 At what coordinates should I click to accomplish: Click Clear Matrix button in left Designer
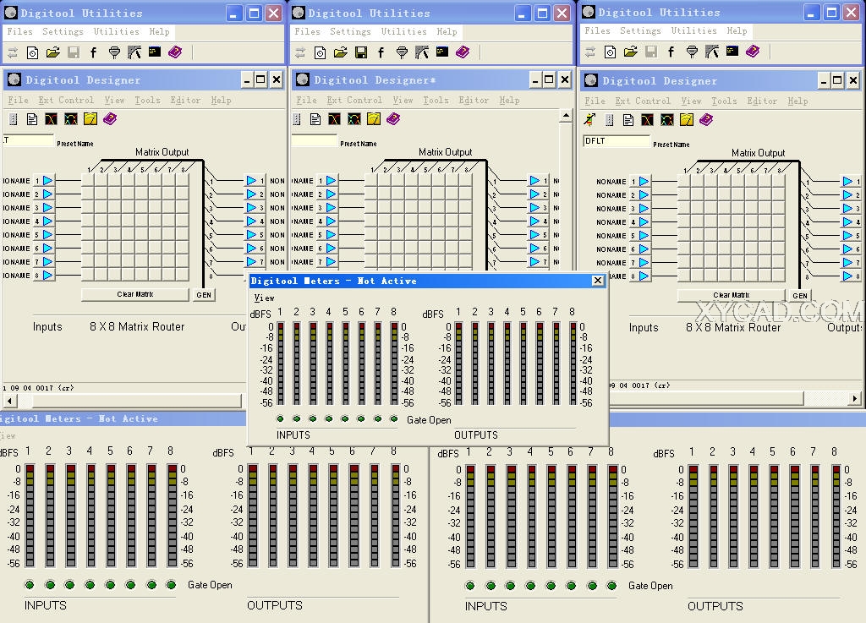click(135, 295)
